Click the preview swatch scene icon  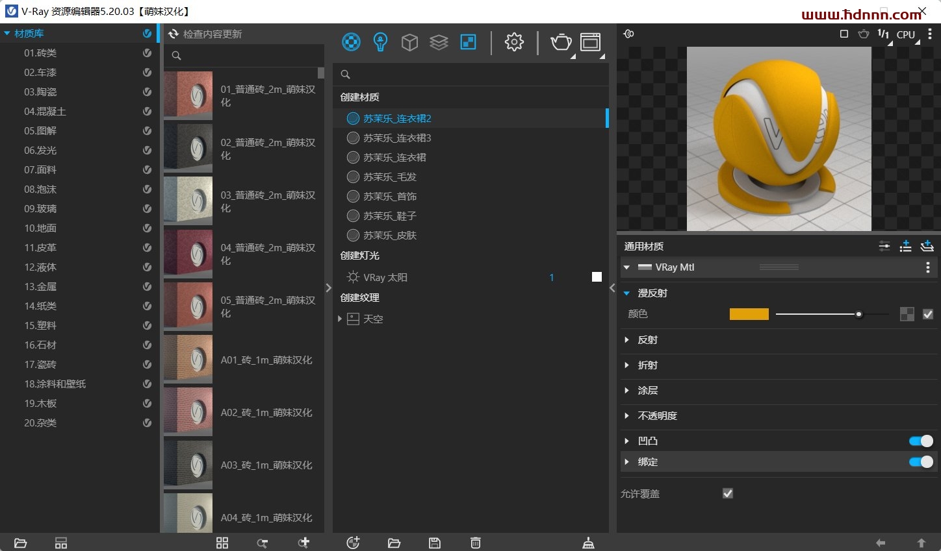(x=628, y=34)
